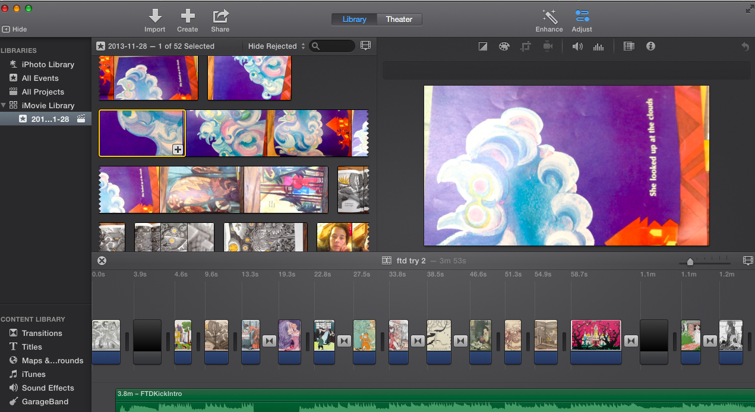The image size is (755, 412).
Task: Switch to the Library view
Action: (355, 20)
